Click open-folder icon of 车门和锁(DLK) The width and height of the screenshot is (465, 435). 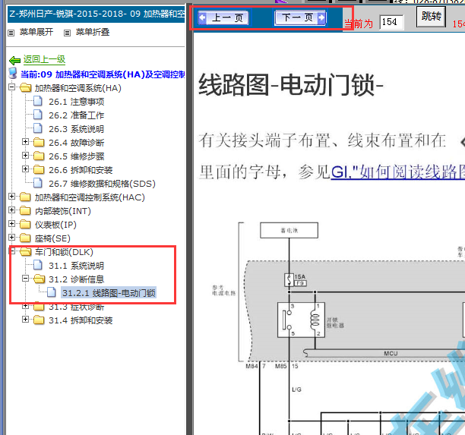[26, 252]
